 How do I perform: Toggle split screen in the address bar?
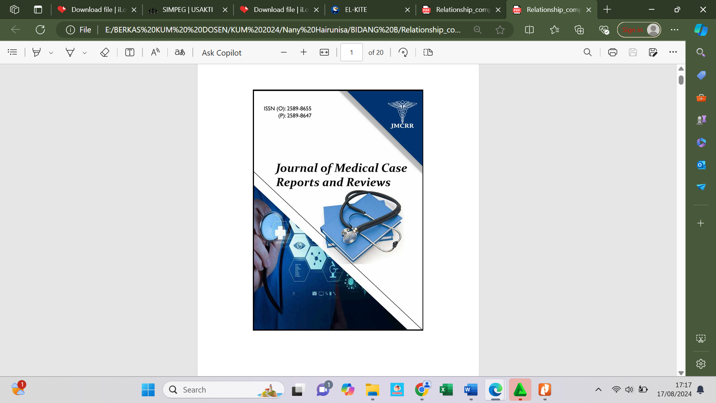[x=529, y=30]
